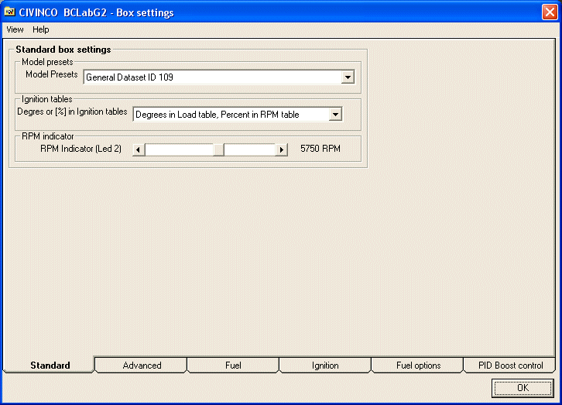Click the Degres or [%] in Ignition tables label
Viewport: 562px width, 405px height.
pos(72,112)
